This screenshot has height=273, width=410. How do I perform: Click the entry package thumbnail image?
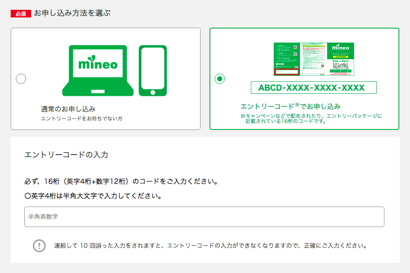pos(314,59)
